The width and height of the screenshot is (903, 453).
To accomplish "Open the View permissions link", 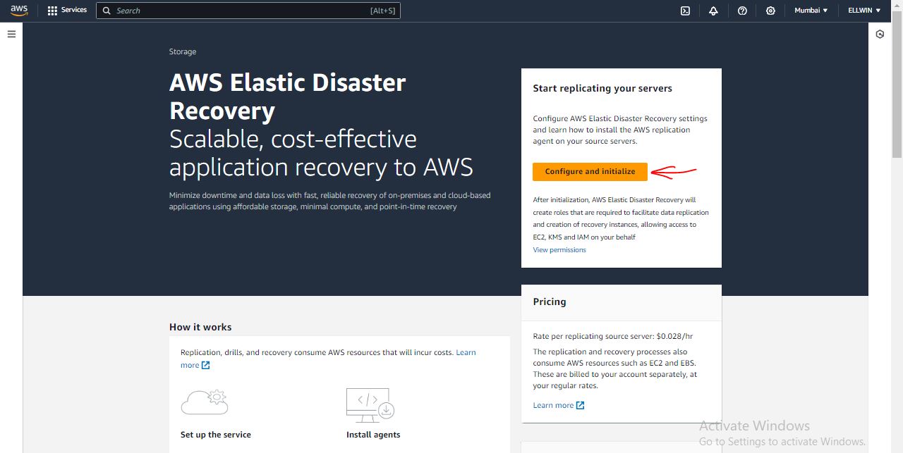I will pos(559,250).
